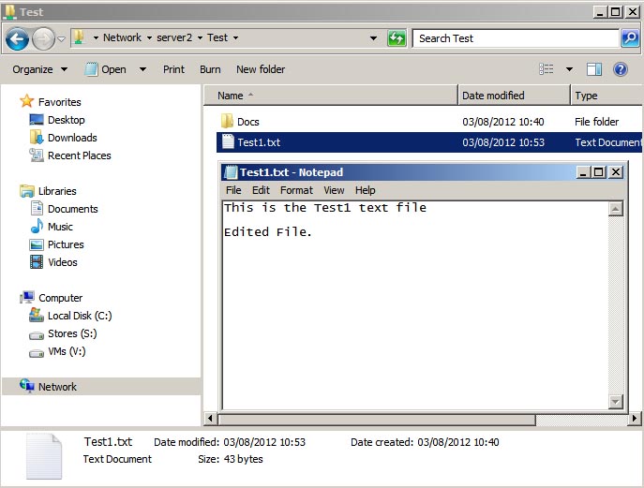This screenshot has width=644, height=488.
Task: Sort by the Name column header
Action: [331, 96]
